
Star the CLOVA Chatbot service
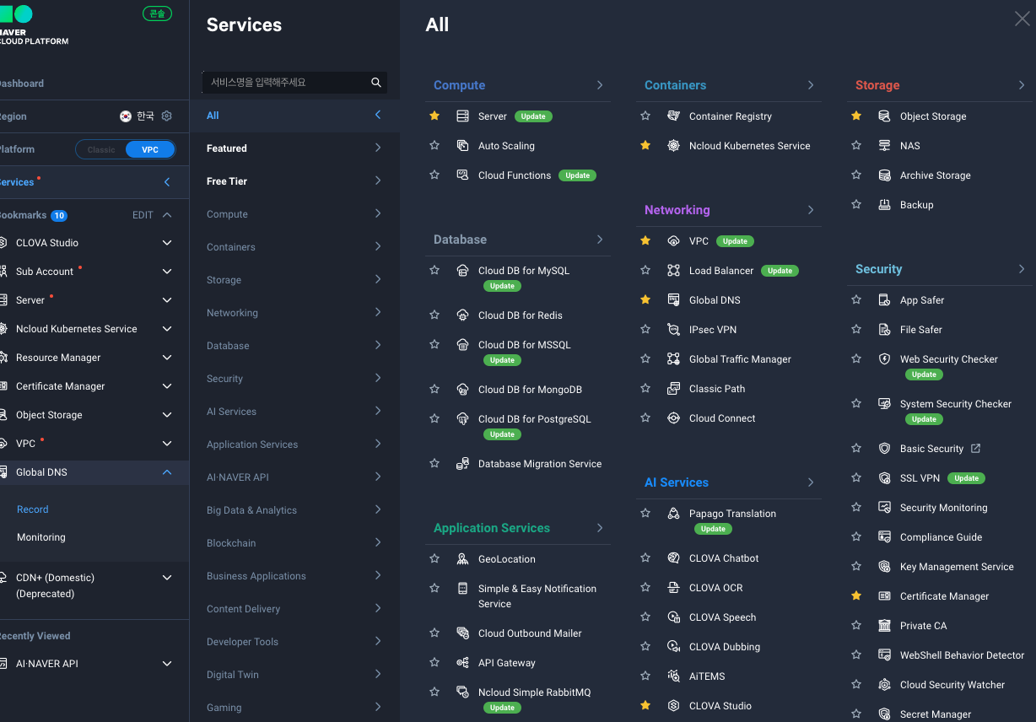pyautogui.click(x=645, y=558)
